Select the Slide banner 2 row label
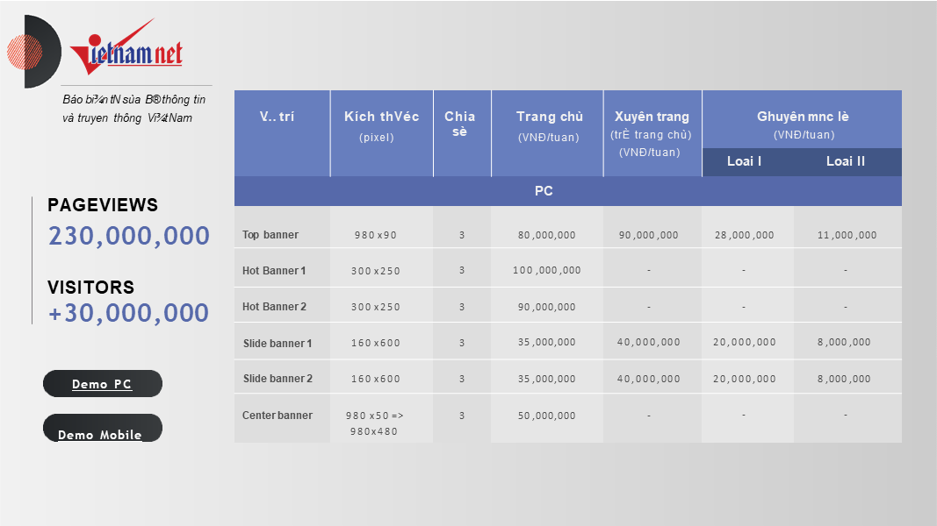This screenshot has width=937, height=526. [x=277, y=379]
